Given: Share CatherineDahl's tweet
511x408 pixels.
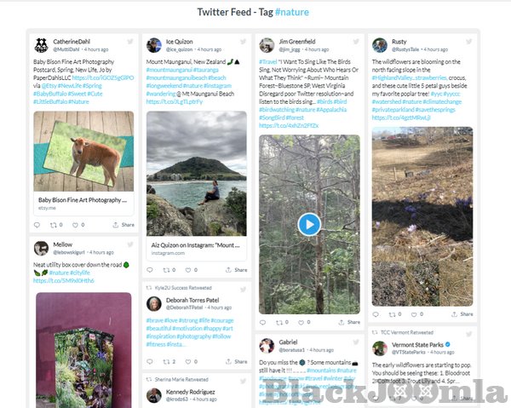Looking at the screenshot, I should pos(123,225).
